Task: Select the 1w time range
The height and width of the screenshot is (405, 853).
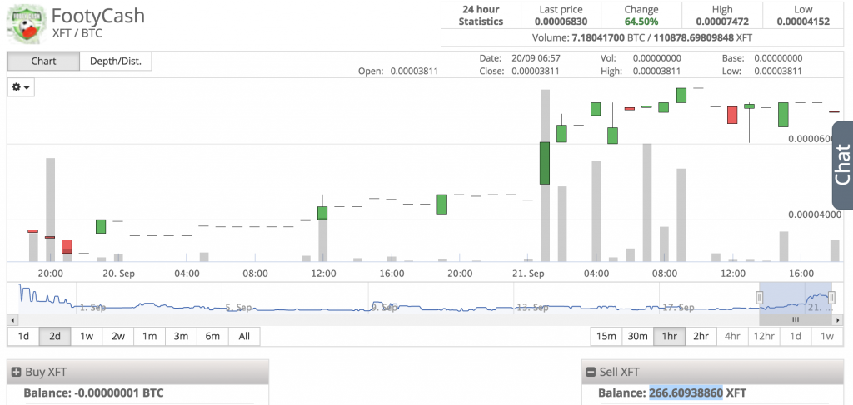Action: click(x=86, y=336)
